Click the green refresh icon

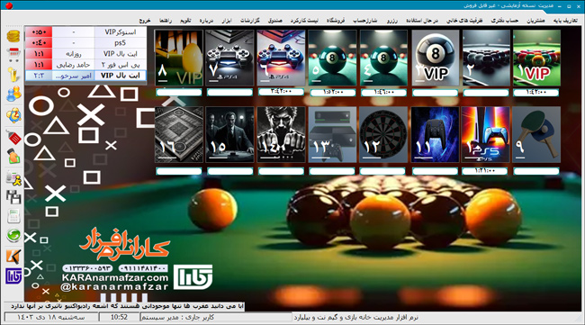pos(13,236)
